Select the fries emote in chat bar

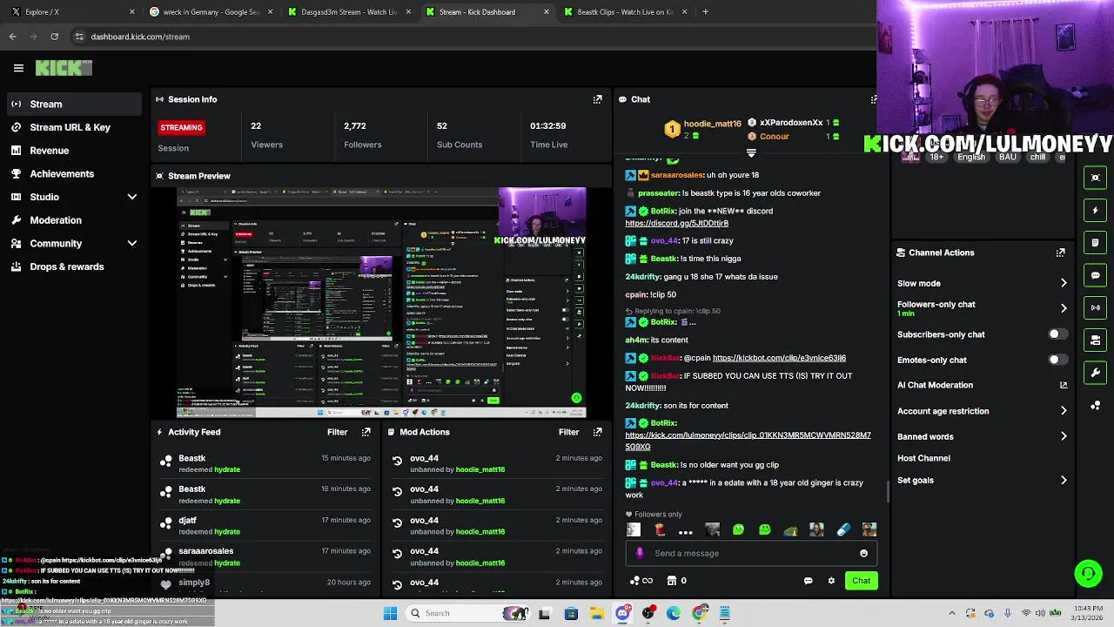tap(660, 529)
